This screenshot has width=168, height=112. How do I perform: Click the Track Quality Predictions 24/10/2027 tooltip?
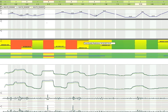coord(99,43)
